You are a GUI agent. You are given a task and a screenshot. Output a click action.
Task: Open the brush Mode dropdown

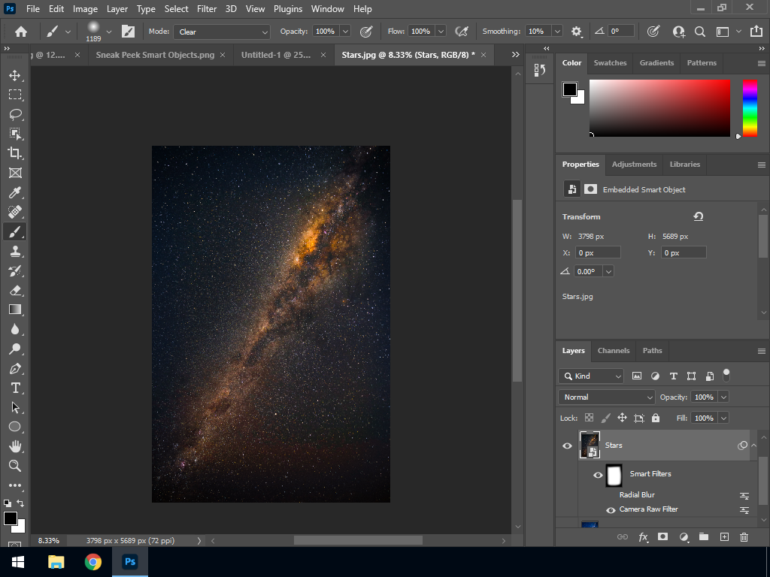click(x=222, y=32)
